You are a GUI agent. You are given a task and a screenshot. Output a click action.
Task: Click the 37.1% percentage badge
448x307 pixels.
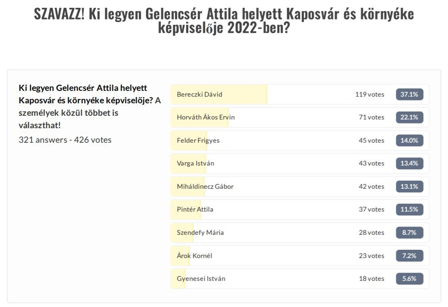point(409,95)
